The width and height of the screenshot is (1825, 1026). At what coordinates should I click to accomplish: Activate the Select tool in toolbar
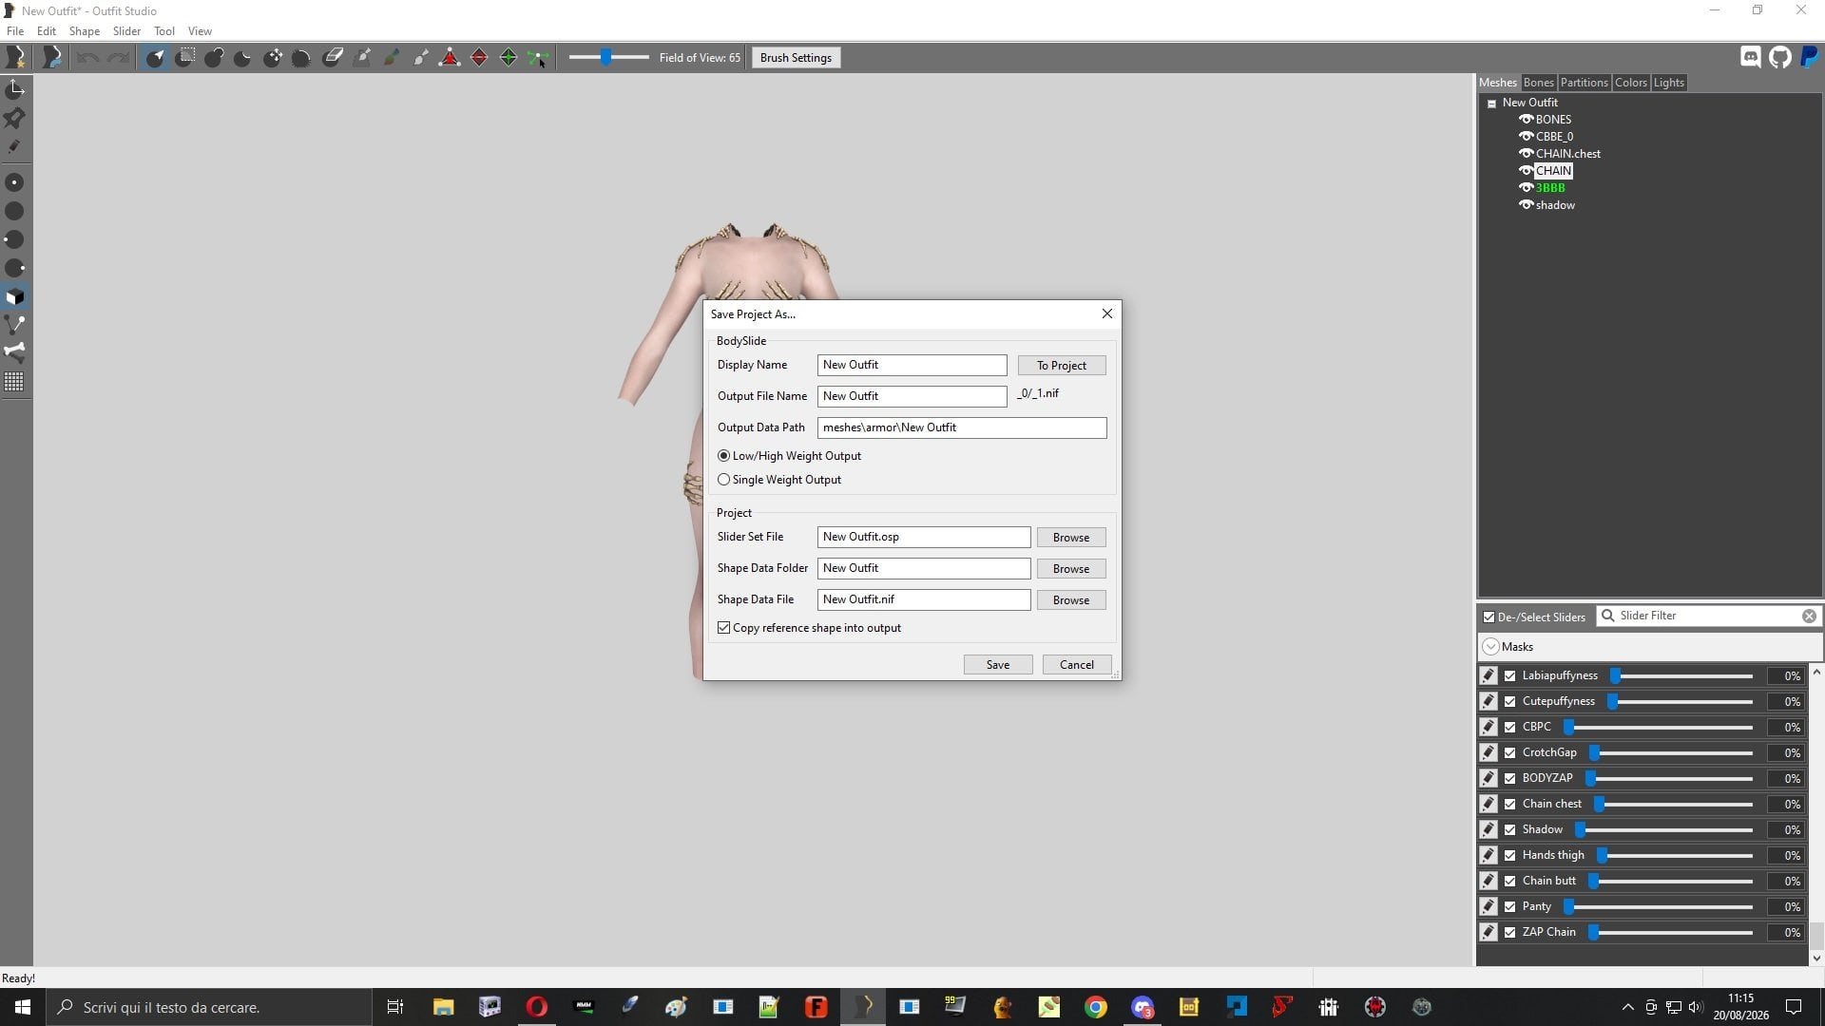pos(156,58)
